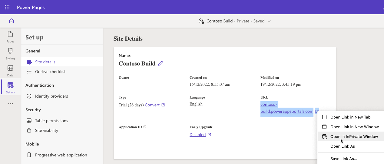Open the app launcher waffle icon
The image size is (384, 164).
click(x=7, y=7)
